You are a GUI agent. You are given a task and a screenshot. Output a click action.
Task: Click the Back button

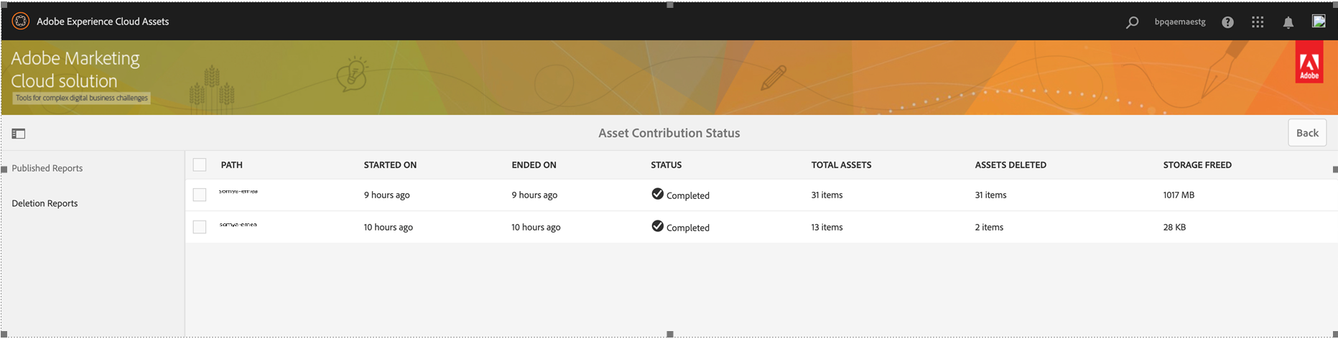(1307, 133)
